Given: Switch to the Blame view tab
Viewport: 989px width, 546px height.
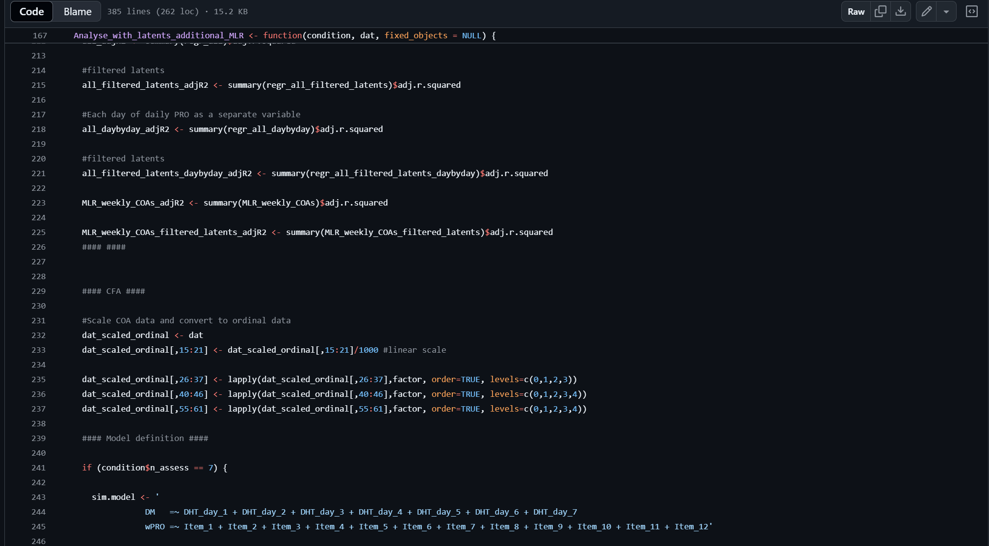Looking at the screenshot, I should pyautogui.click(x=78, y=12).
